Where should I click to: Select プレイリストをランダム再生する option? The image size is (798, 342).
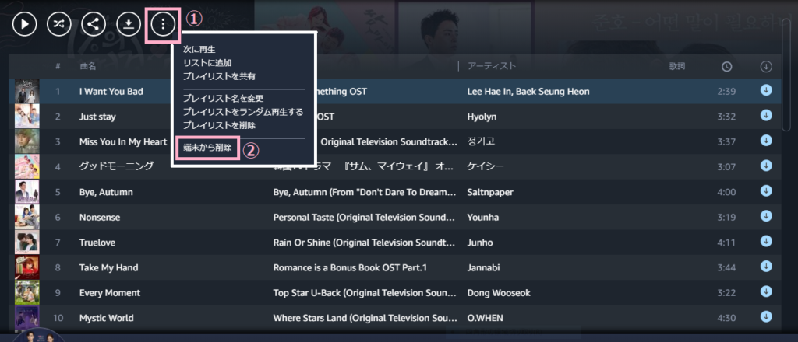243,112
